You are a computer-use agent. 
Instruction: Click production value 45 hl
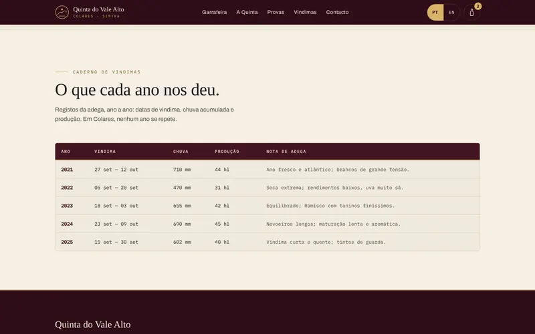click(x=222, y=224)
